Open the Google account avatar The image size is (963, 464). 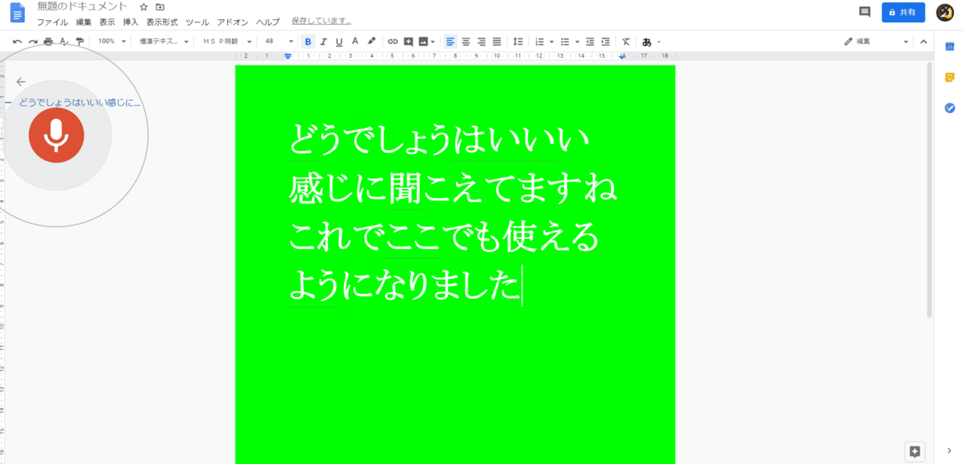click(x=945, y=12)
